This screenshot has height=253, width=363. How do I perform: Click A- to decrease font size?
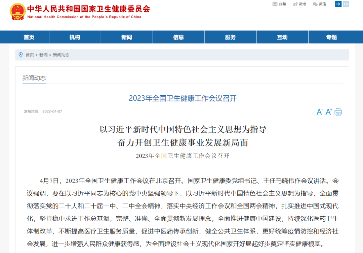[x=319, y=112]
